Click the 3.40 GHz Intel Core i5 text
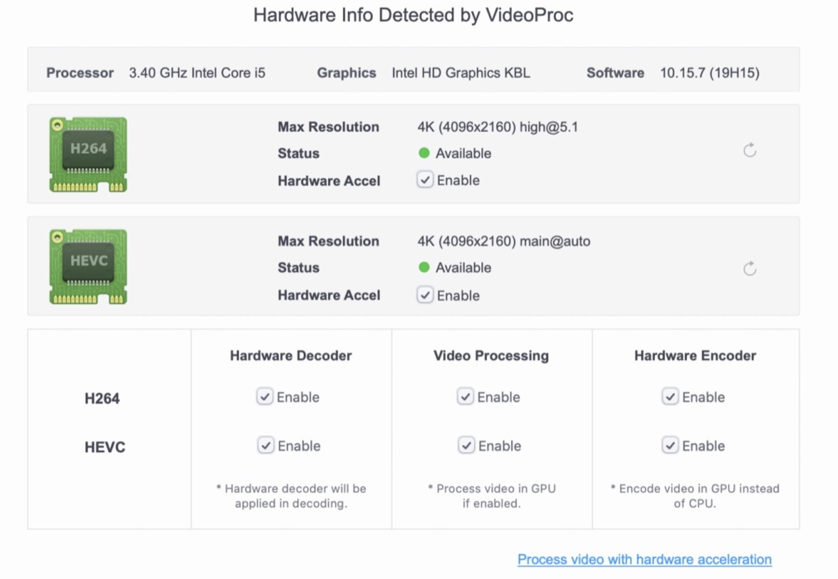Image resolution: width=838 pixels, height=579 pixels. (x=197, y=73)
